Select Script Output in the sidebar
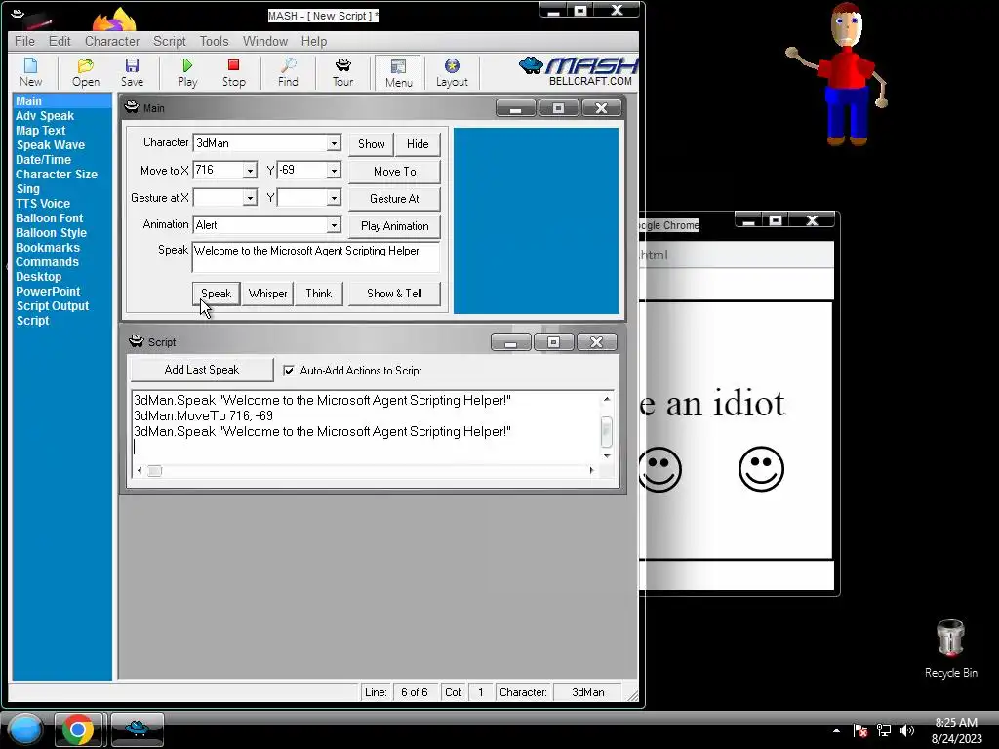This screenshot has width=999, height=749. (x=53, y=306)
